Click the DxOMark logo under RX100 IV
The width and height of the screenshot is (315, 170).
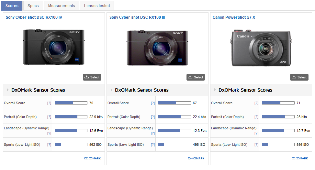(93, 158)
